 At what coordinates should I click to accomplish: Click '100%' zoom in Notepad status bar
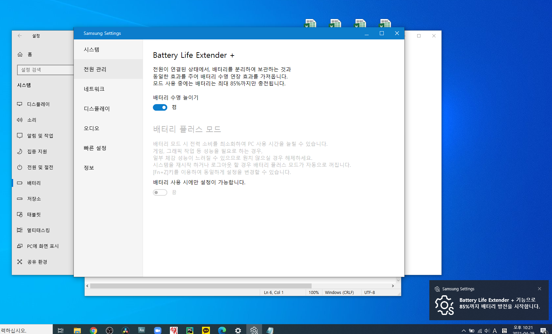314,292
